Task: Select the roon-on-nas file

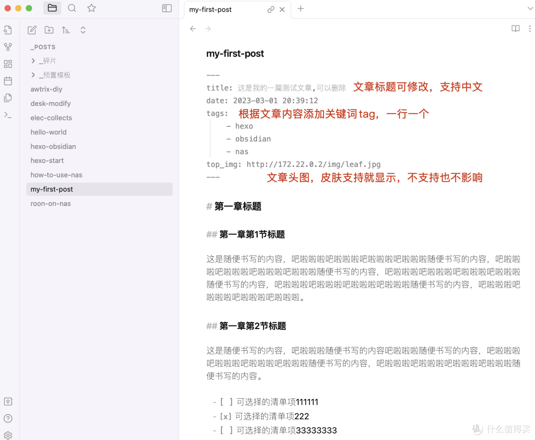Action: click(51, 203)
